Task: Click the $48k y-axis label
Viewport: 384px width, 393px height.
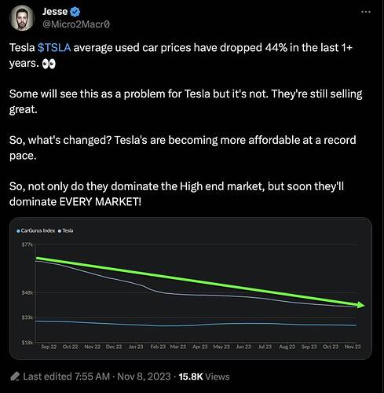Action: [27, 292]
